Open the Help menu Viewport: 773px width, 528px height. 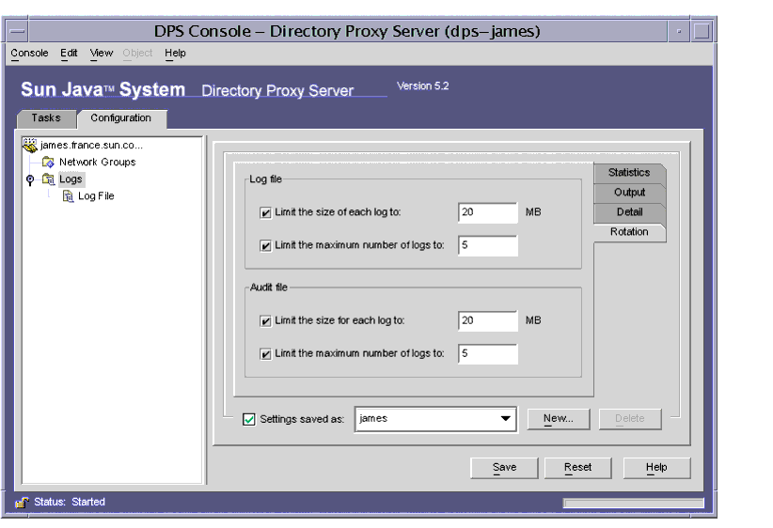tap(175, 53)
